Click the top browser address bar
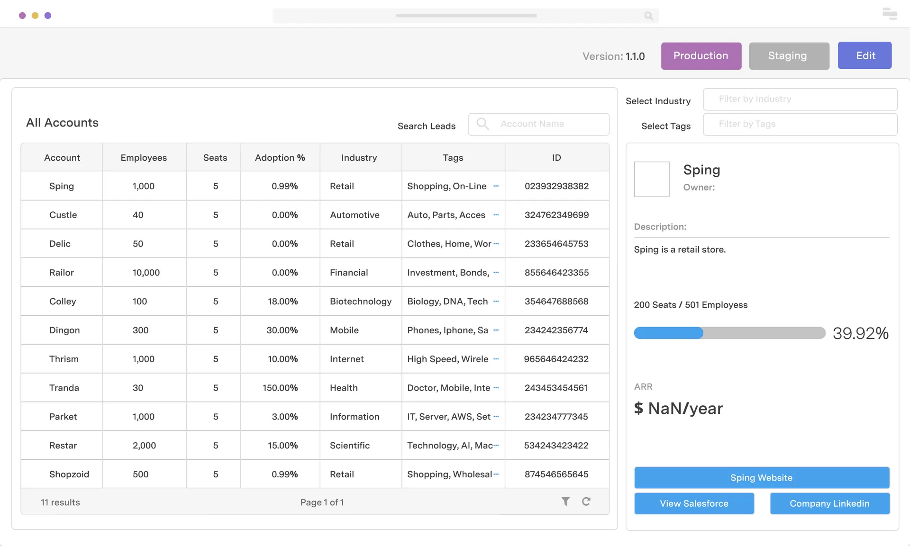910x546 pixels. click(465, 16)
